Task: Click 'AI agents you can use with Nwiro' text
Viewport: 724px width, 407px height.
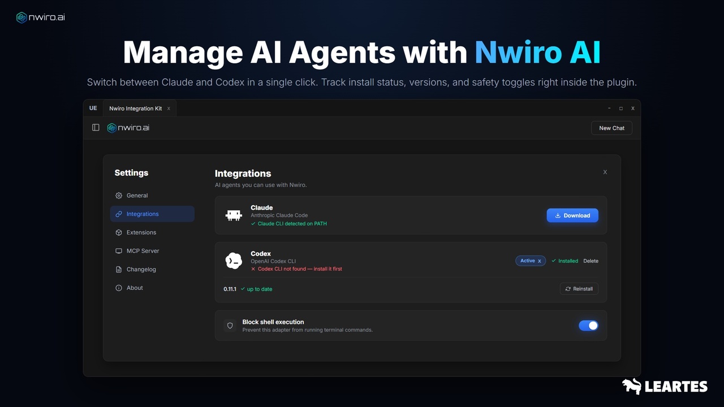Action: pyautogui.click(x=261, y=185)
